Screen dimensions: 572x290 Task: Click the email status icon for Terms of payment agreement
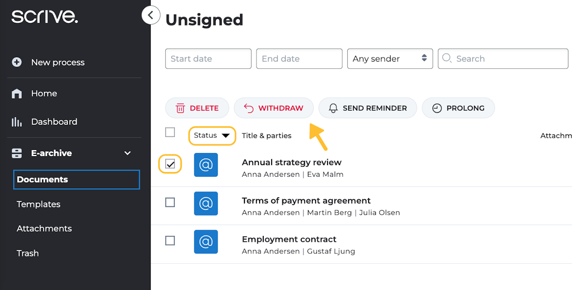(206, 203)
